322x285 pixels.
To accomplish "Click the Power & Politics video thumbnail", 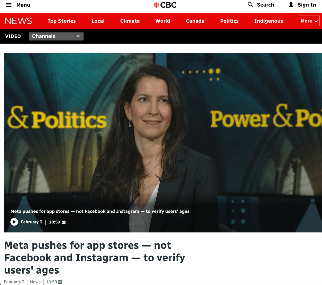I will (163, 142).
